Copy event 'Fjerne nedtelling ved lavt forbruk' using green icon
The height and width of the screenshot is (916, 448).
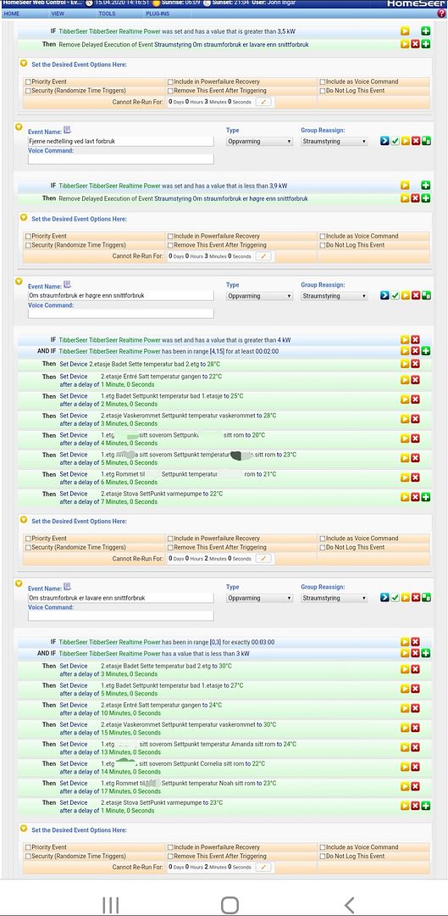426,142
